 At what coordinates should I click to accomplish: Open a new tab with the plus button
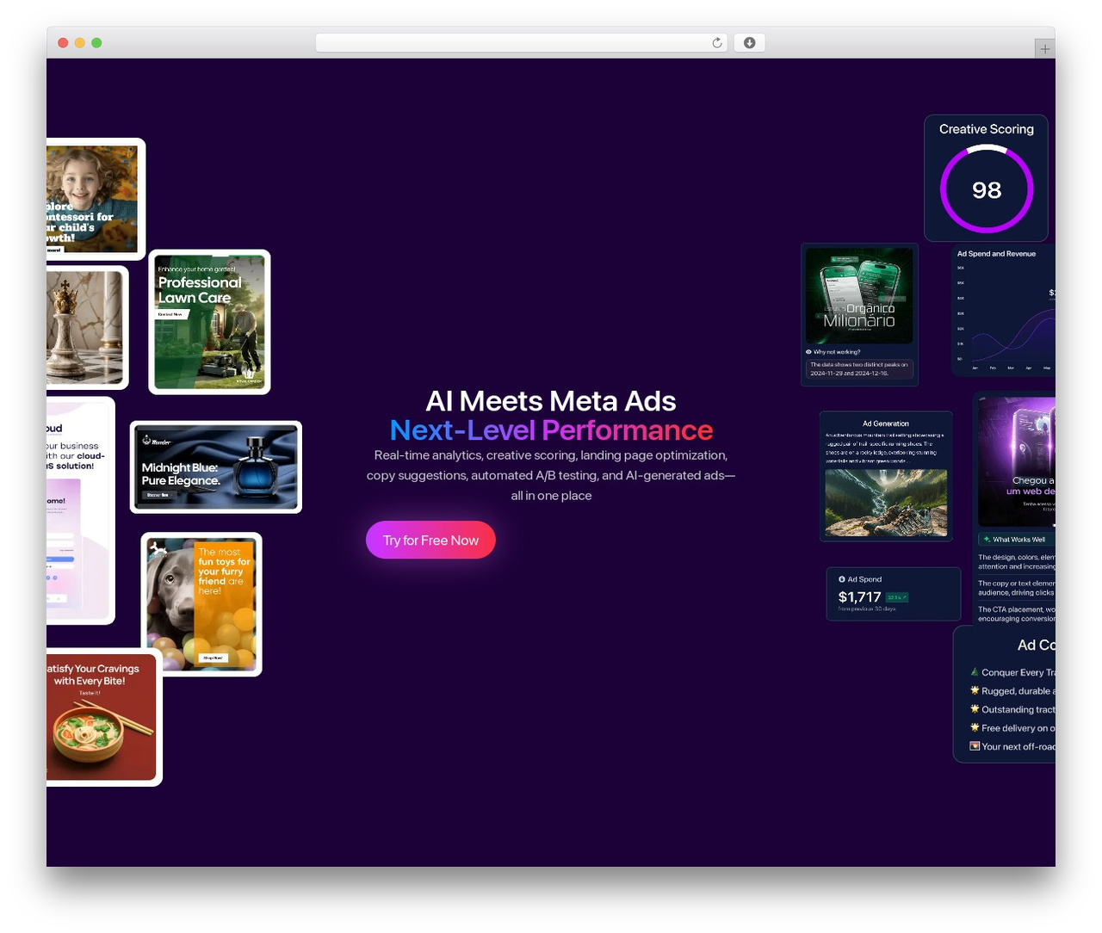tap(1044, 49)
